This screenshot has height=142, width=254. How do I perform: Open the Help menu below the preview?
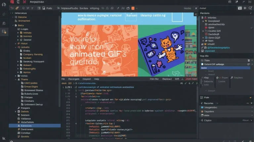(97, 79)
